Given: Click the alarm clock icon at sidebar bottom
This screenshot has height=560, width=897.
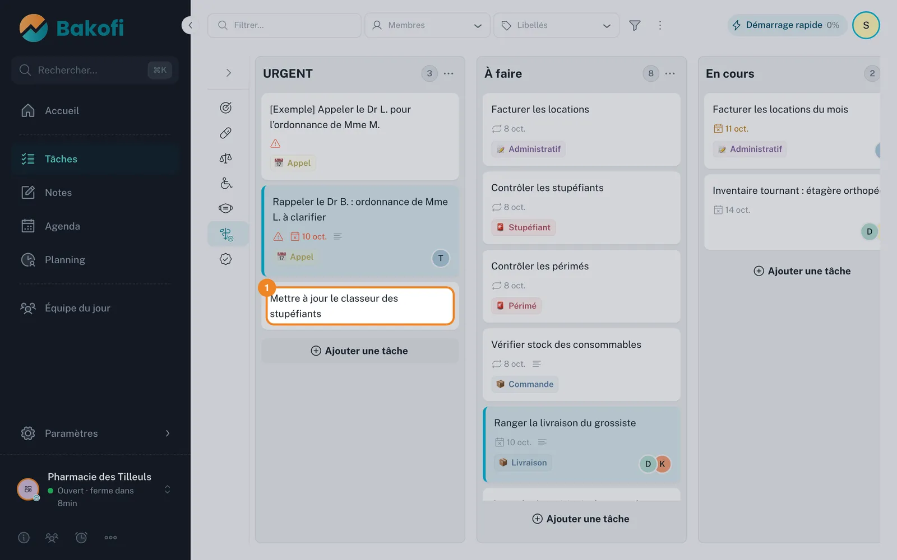Looking at the screenshot, I should [81, 538].
